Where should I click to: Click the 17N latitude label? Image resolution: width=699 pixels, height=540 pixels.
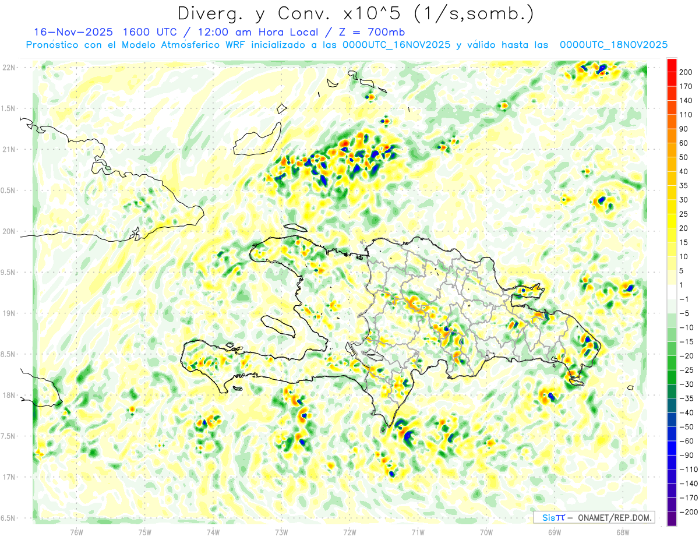tap(8, 477)
